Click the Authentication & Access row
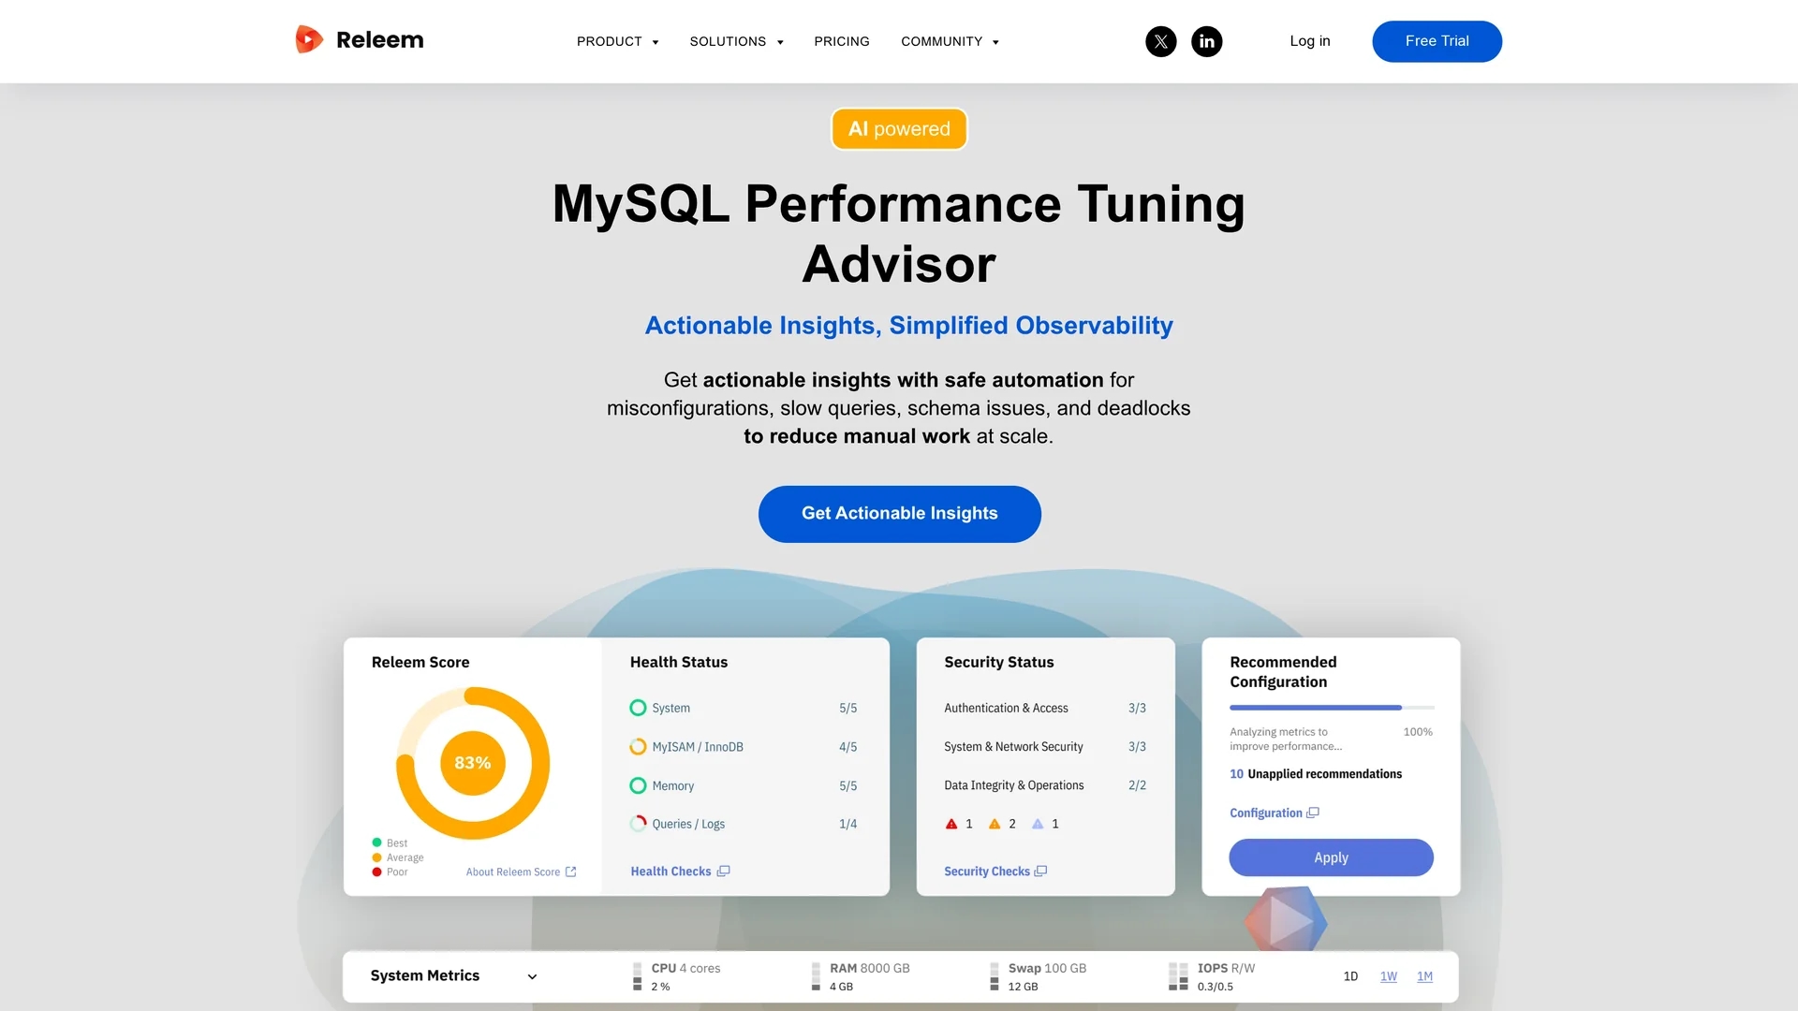 [x=1045, y=708]
